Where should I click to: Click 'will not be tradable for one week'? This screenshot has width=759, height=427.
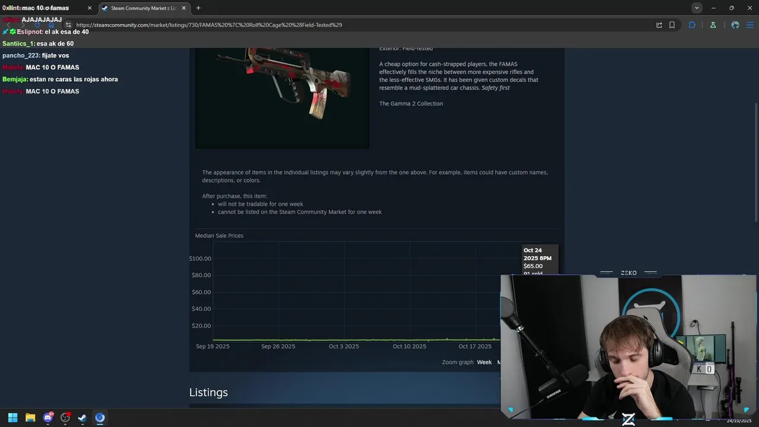[x=260, y=204]
